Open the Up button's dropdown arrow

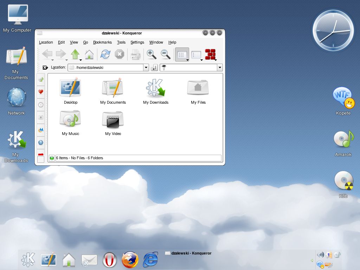(81, 60)
